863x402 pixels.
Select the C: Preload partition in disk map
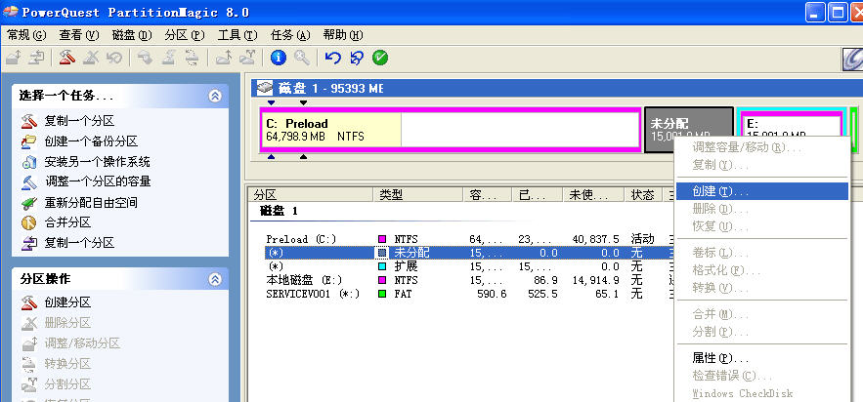pos(451,130)
